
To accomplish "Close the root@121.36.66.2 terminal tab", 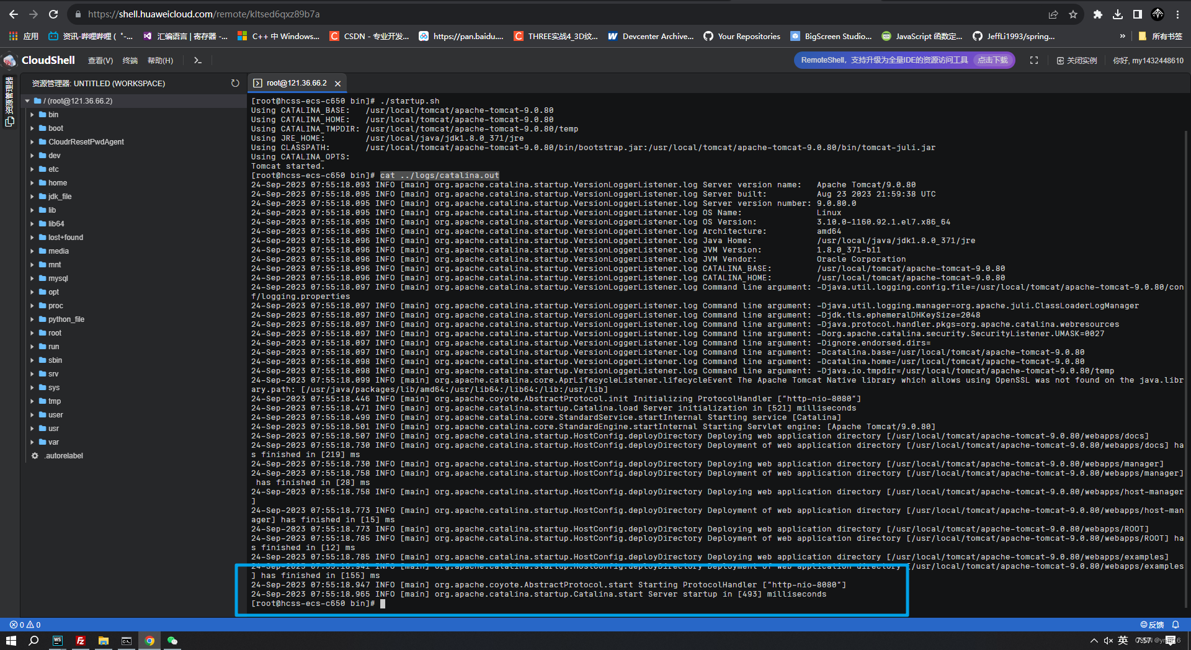I will (337, 83).
